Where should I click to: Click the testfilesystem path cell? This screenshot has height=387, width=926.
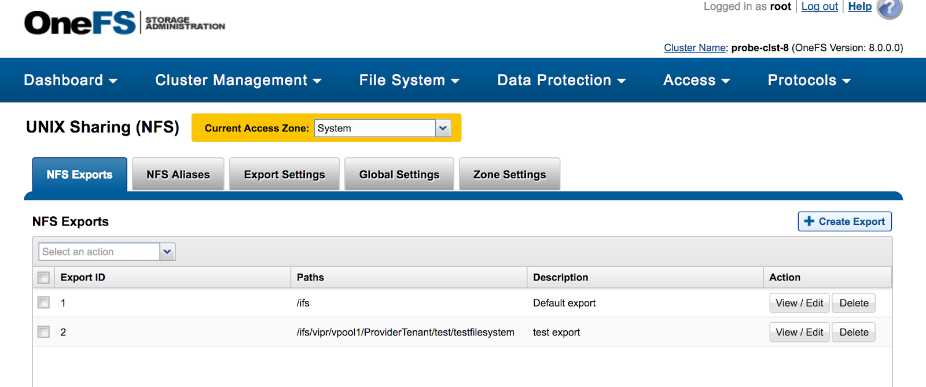click(x=405, y=333)
